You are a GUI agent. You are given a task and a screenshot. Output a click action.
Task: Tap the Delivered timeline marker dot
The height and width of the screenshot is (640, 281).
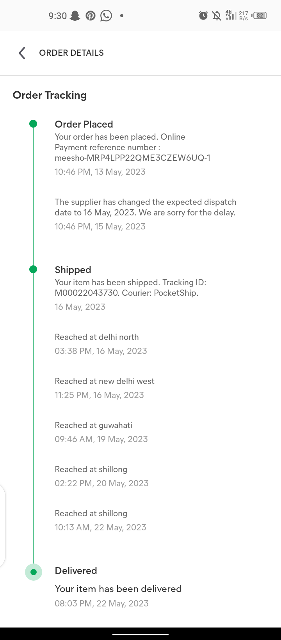[34, 572]
